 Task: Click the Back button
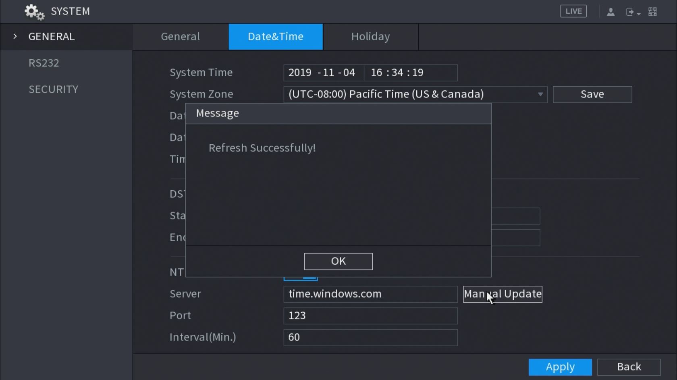[629, 367]
